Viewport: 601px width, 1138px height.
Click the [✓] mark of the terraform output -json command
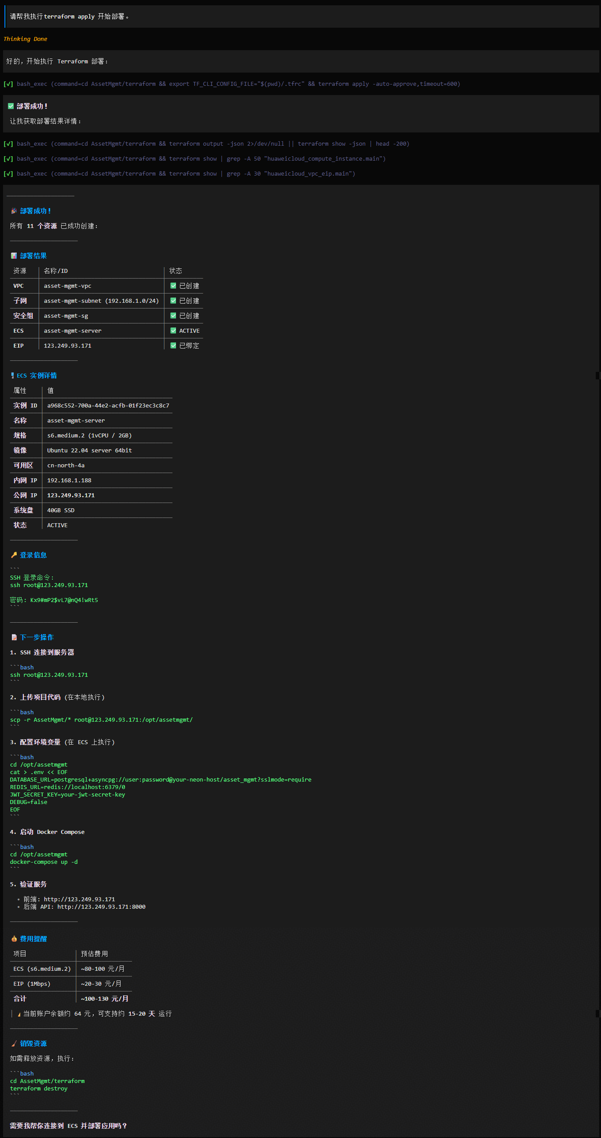(8, 144)
